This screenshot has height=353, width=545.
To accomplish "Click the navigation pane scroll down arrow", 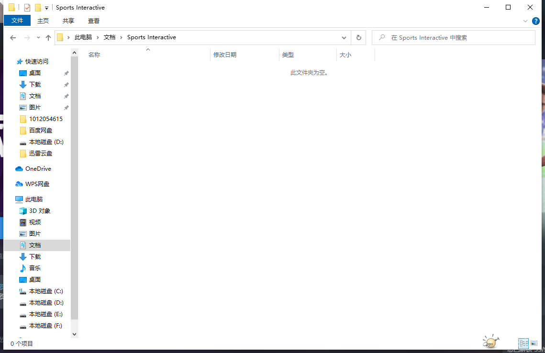I will (74, 334).
